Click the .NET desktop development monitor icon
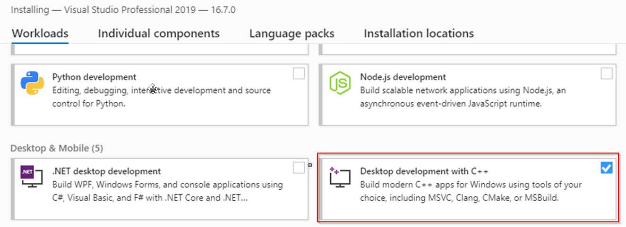The width and height of the screenshot is (626, 227). click(x=32, y=178)
